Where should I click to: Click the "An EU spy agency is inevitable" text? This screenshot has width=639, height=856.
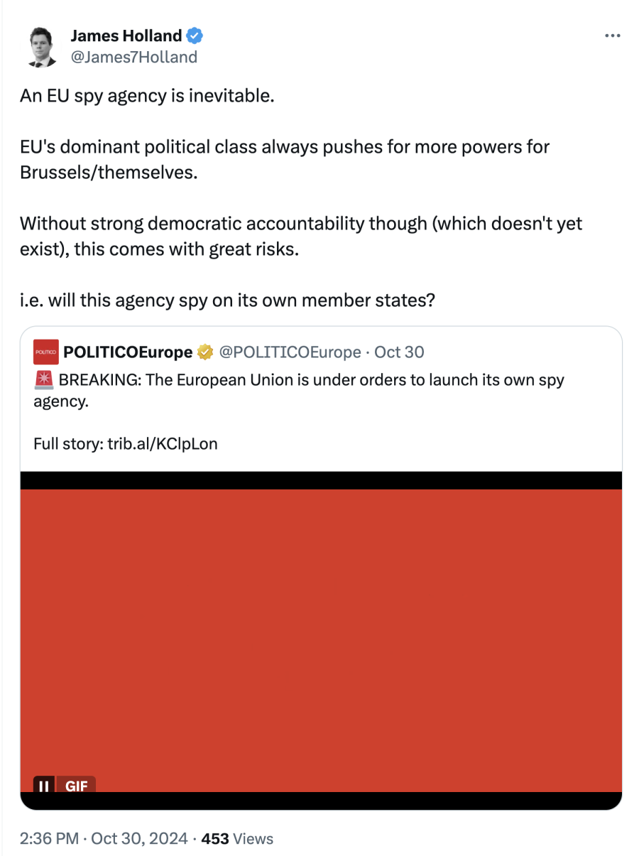(x=147, y=96)
